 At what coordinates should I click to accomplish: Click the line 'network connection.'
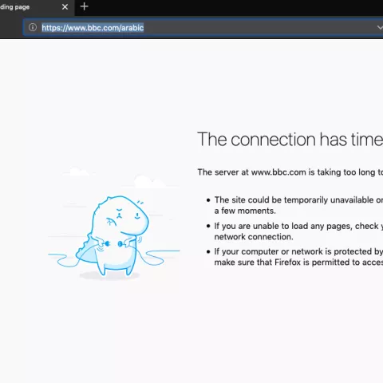tap(254, 237)
